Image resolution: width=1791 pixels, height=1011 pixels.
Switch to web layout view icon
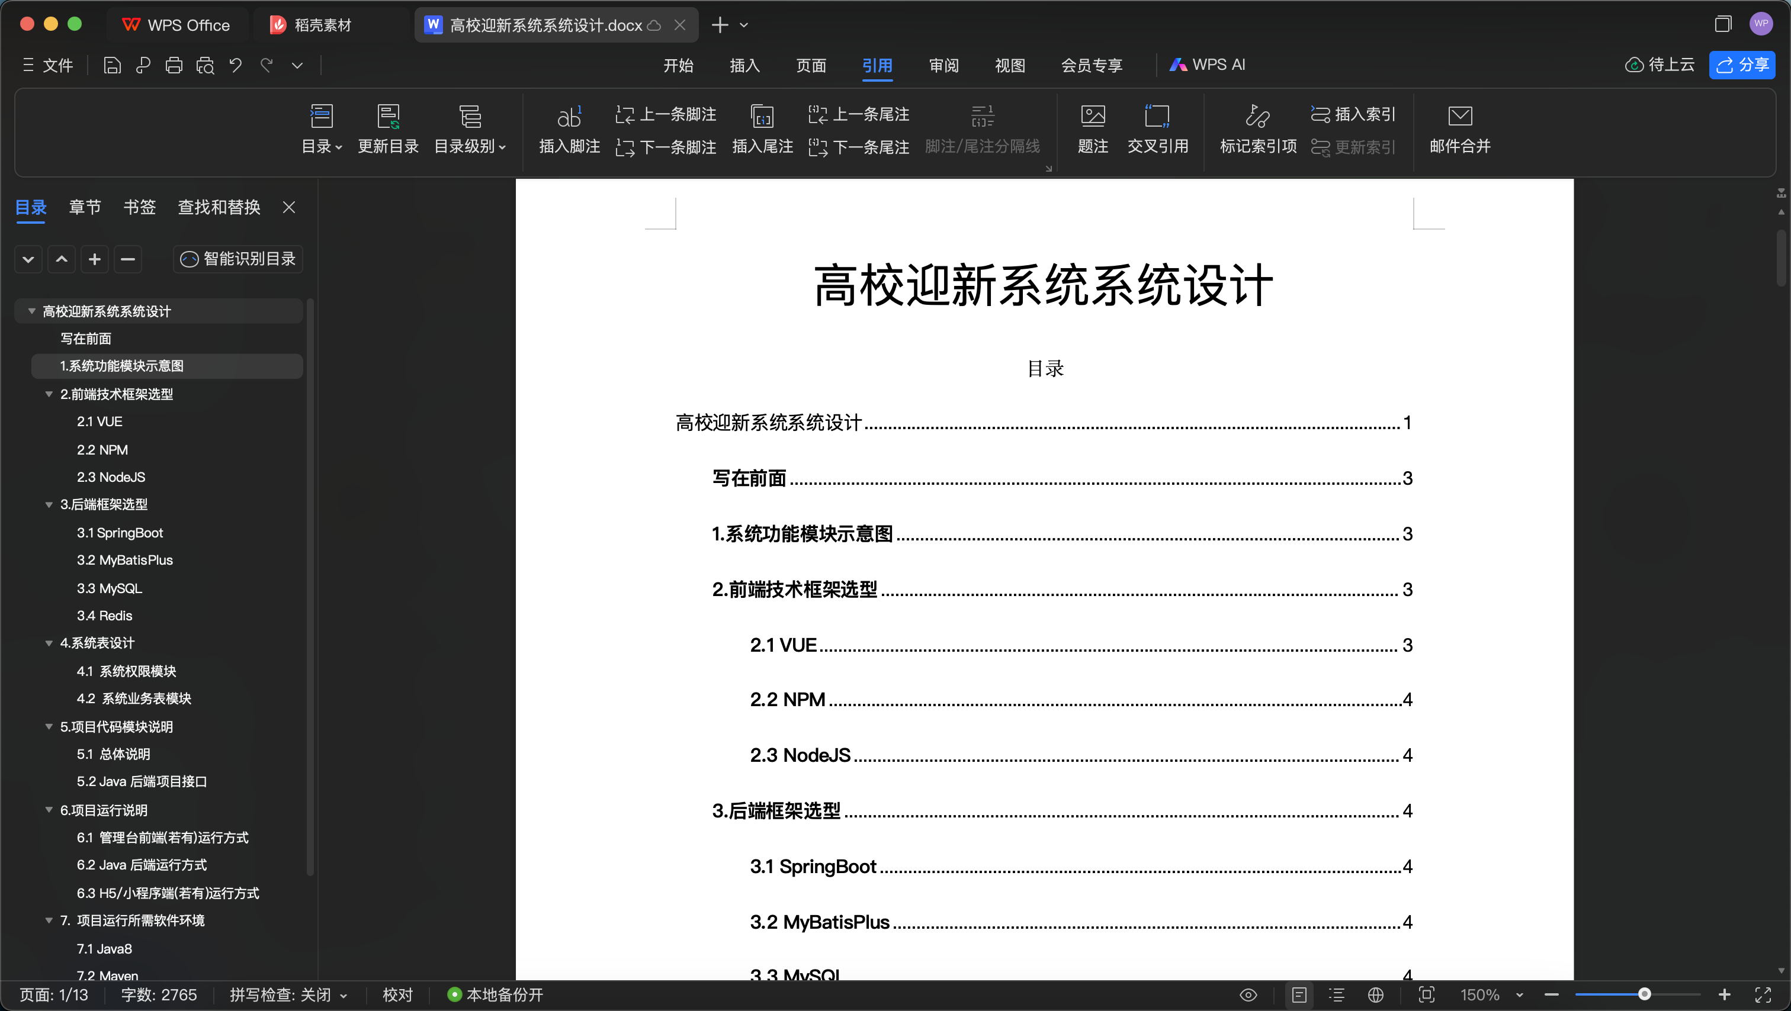click(1375, 994)
